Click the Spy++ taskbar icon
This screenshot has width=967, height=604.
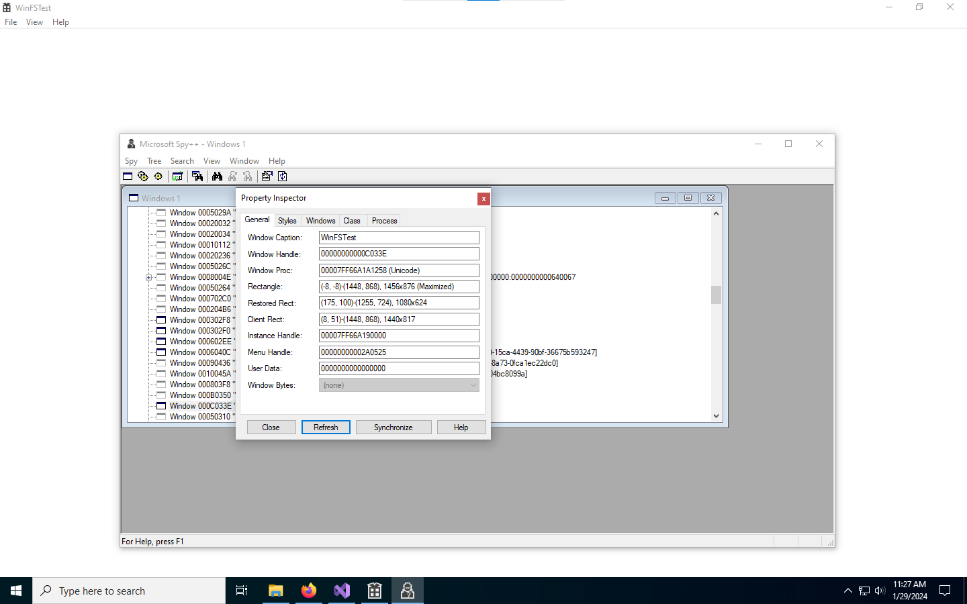408,591
